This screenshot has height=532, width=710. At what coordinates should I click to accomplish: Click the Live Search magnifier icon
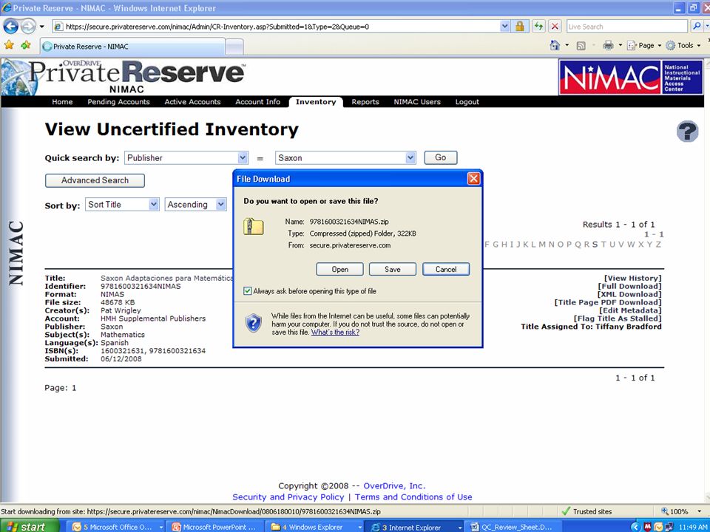coord(697,27)
